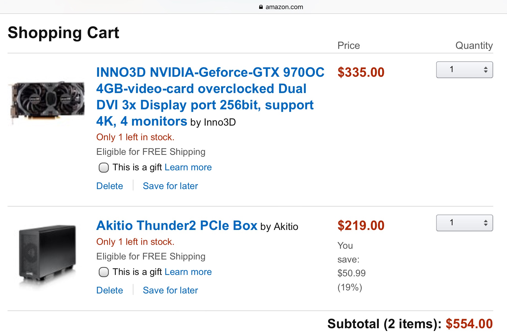The height and width of the screenshot is (334, 507).
Task: Mark the INNO3D video card as a gift
Action: [x=104, y=168]
